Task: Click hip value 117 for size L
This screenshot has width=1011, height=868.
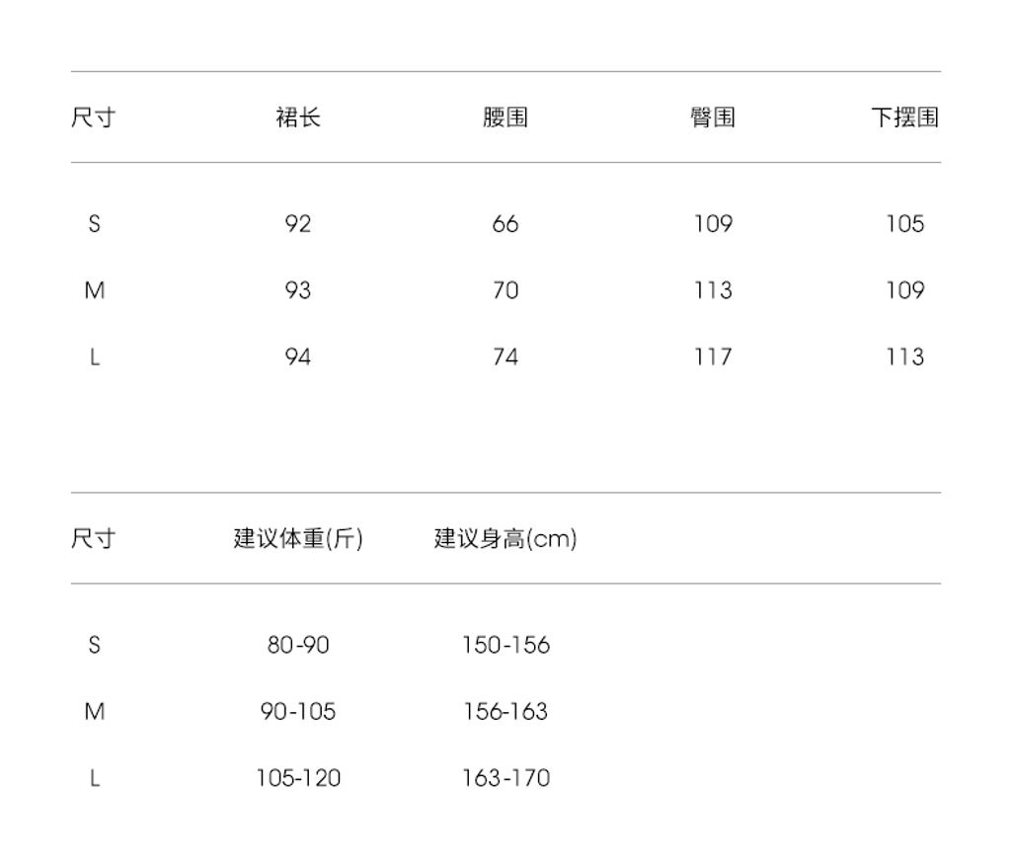Action: pyautogui.click(x=713, y=356)
